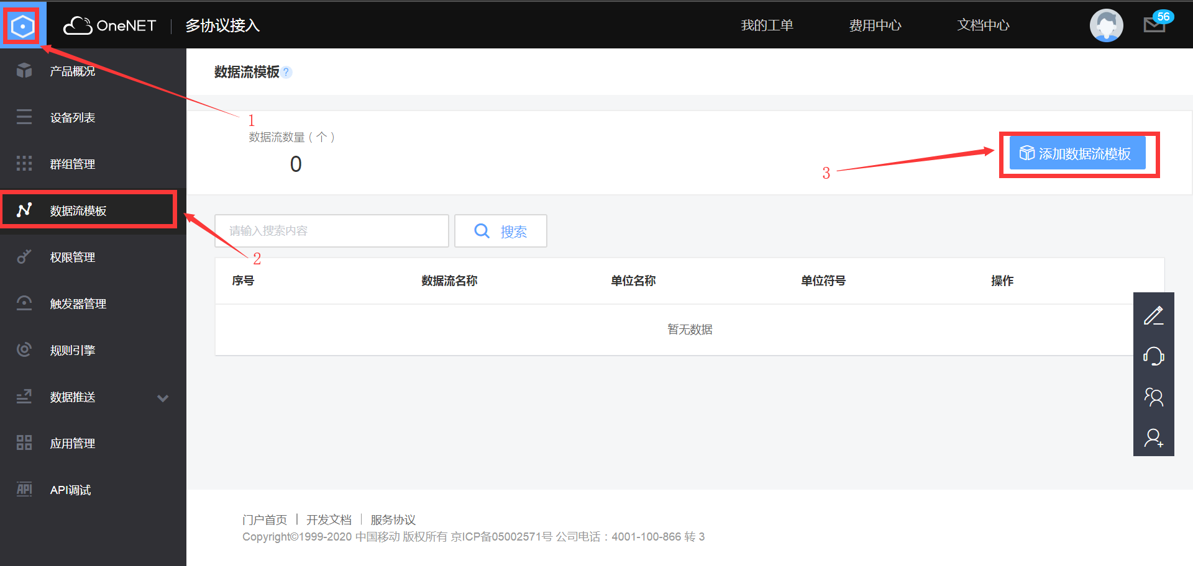Click the 多协议接入 header title
Image resolution: width=1193 pixels, height=566 pixels.
coord(222,25)
